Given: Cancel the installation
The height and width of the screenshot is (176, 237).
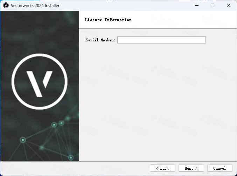Looking at the screenshot, I should tap(220, 168).
